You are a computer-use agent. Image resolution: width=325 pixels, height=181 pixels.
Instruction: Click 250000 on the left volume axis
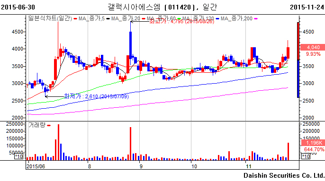click(14, 124)
